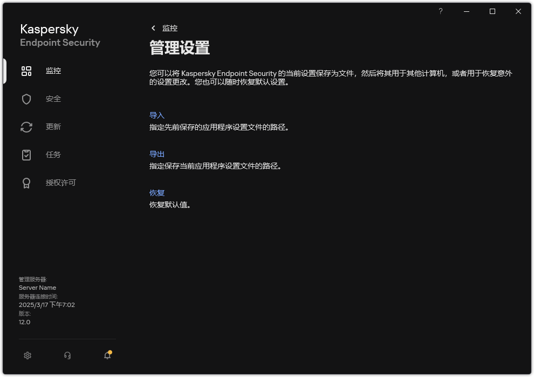This screenshot has width=534, height=377.
Task: Select 恢复 to restore default values
Action: [x=158, y=192]
